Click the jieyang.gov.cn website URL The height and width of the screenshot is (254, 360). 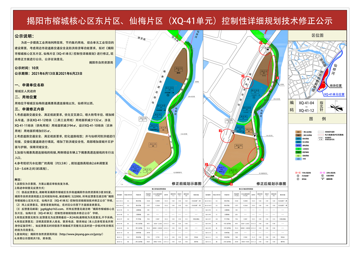coord(81,234)
